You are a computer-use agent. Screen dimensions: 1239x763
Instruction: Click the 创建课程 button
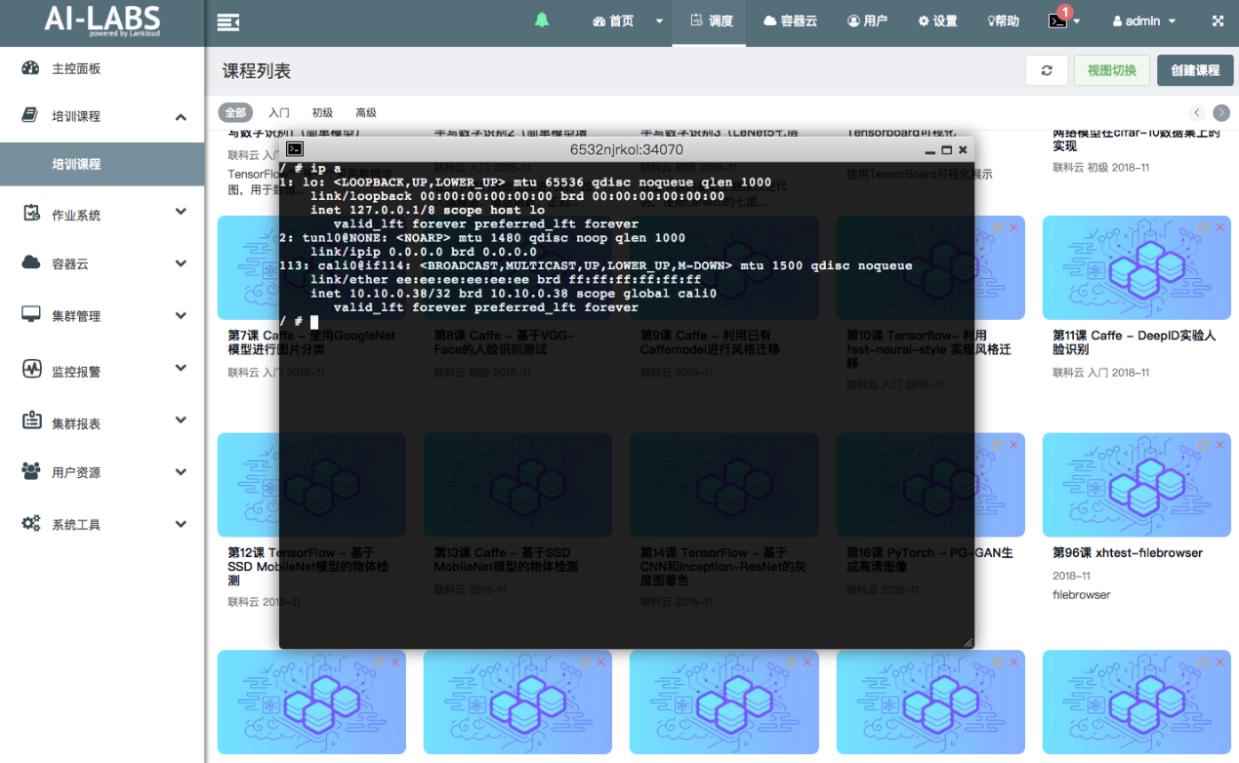[1195, 70]
